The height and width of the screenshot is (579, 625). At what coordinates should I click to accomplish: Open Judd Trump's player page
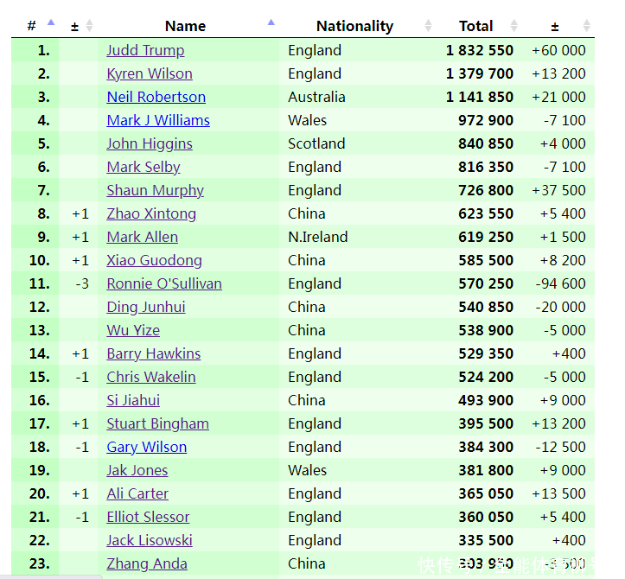tap(145, 50)
